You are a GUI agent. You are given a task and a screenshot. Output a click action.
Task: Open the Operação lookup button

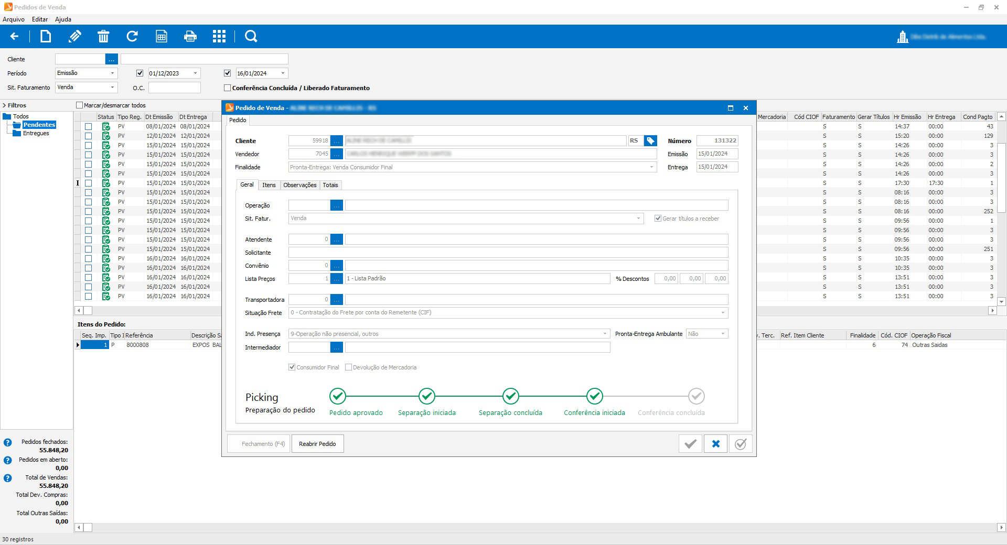coord(337,205)
